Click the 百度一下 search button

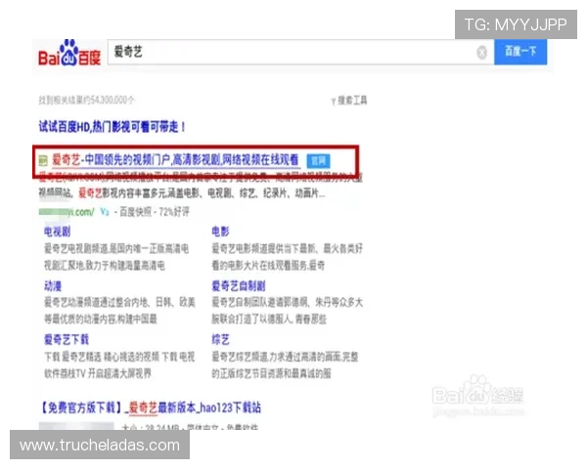[520, 52]
